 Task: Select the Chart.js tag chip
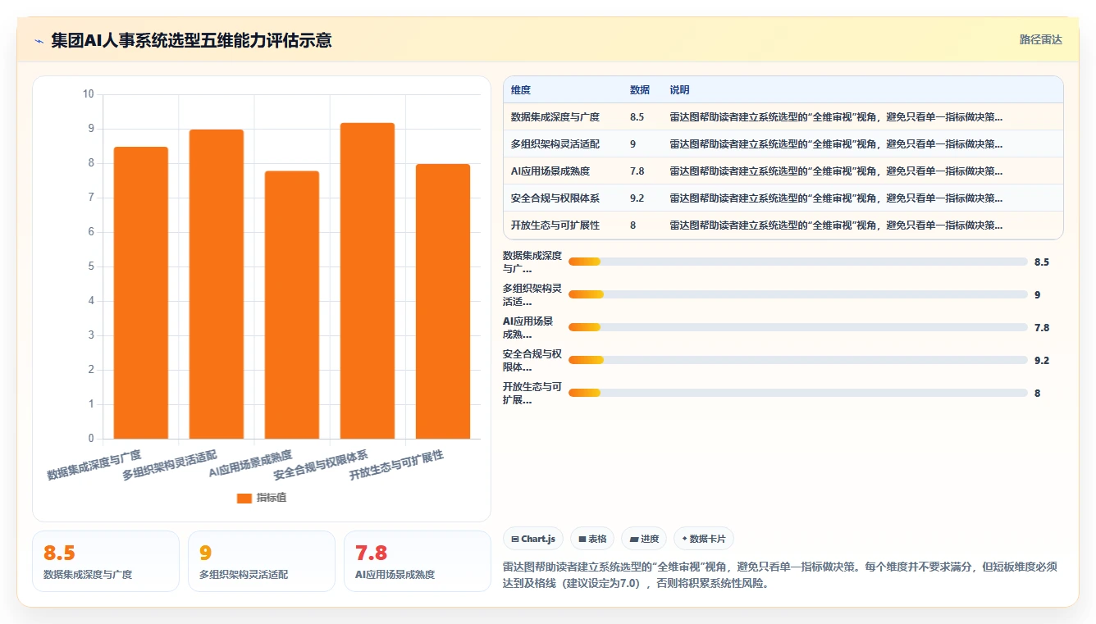click(533, 539)
